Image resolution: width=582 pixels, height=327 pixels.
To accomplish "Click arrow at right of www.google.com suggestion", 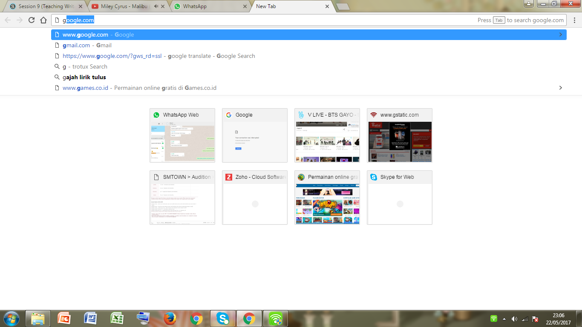I will (561, 34).
